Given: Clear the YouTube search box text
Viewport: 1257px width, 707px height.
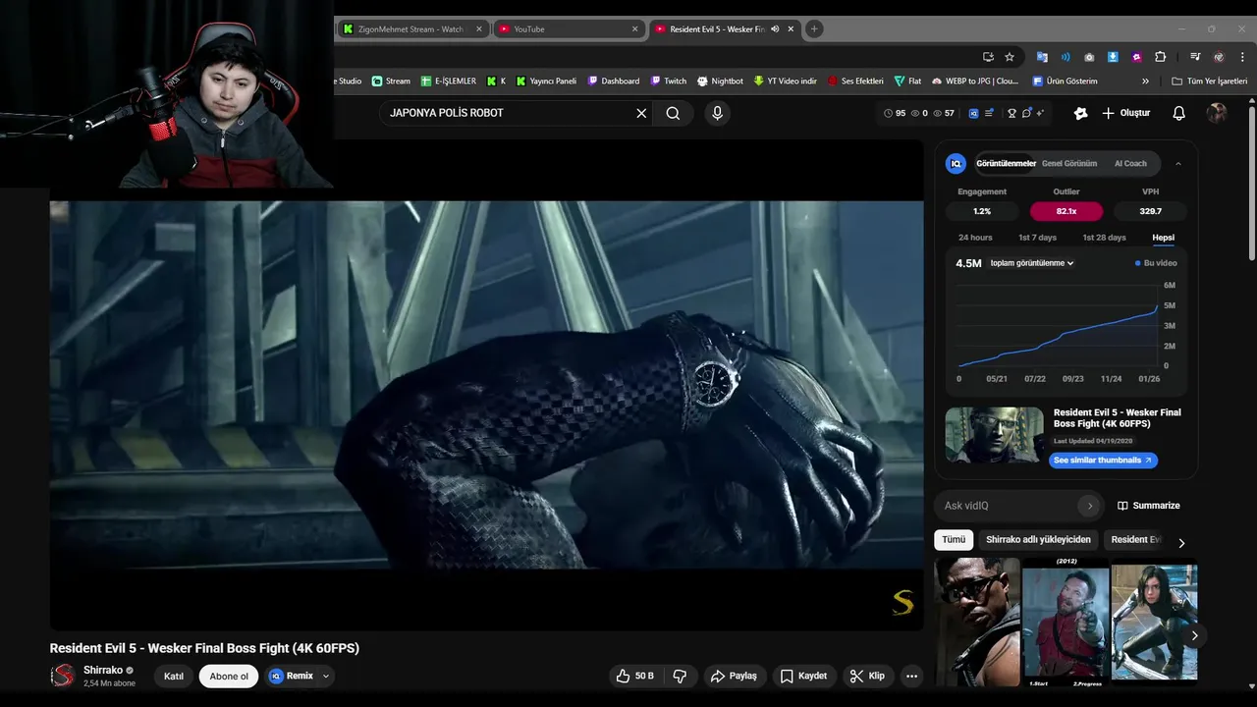Looking at the screenshot, I should 641,113.
